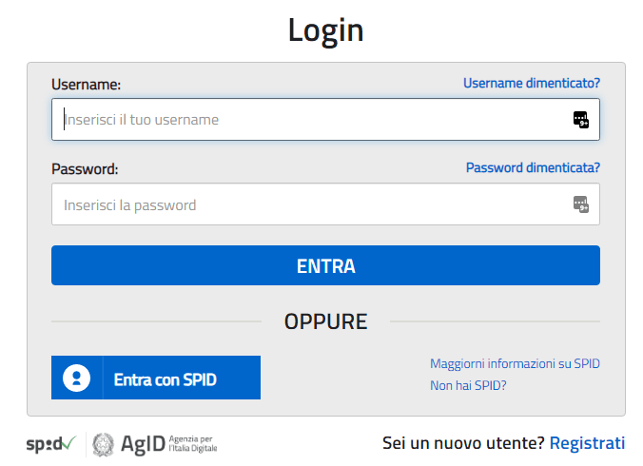Open 'Maggiori informazioni su SPID' link
Screen dimensions: 643x466
pos(515,363)
